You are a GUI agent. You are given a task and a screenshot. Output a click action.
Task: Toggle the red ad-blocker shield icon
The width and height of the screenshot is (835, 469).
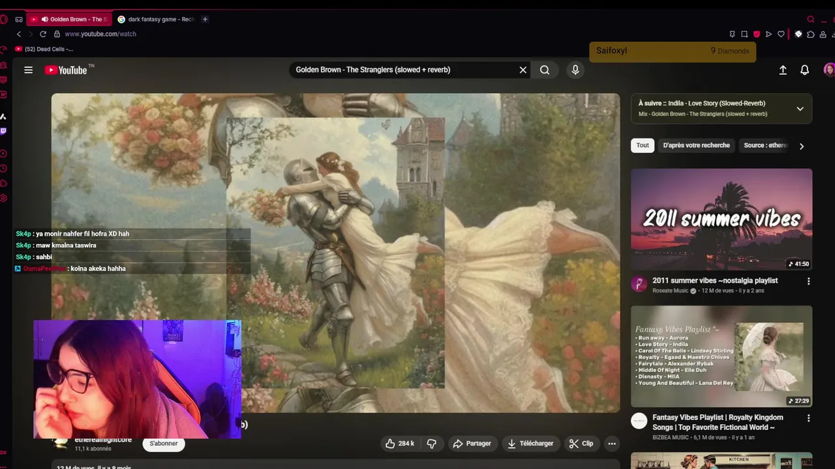click(x=757, y=34)
